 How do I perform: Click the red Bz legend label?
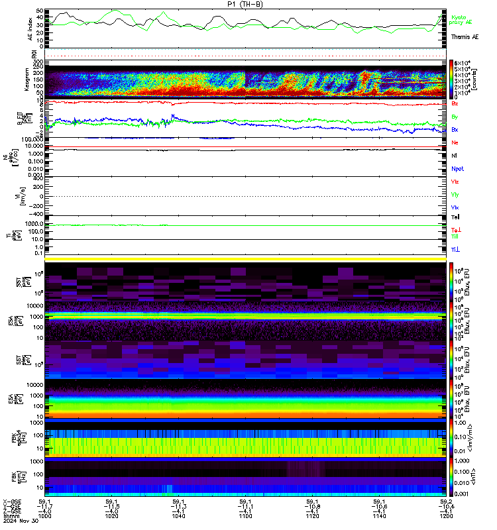pos(455,103)
